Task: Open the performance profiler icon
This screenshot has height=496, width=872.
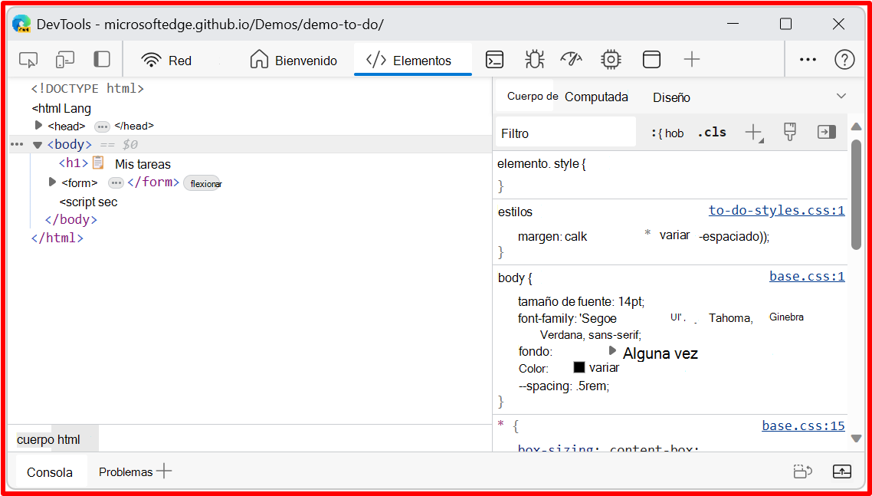Action: point(572,59)
